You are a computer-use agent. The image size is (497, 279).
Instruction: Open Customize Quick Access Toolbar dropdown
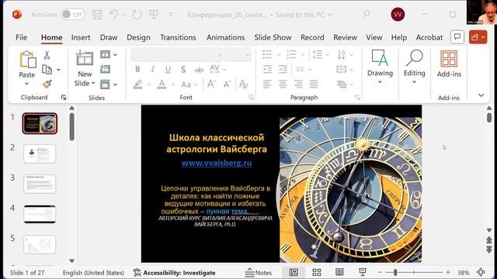(x=171, y=15)
